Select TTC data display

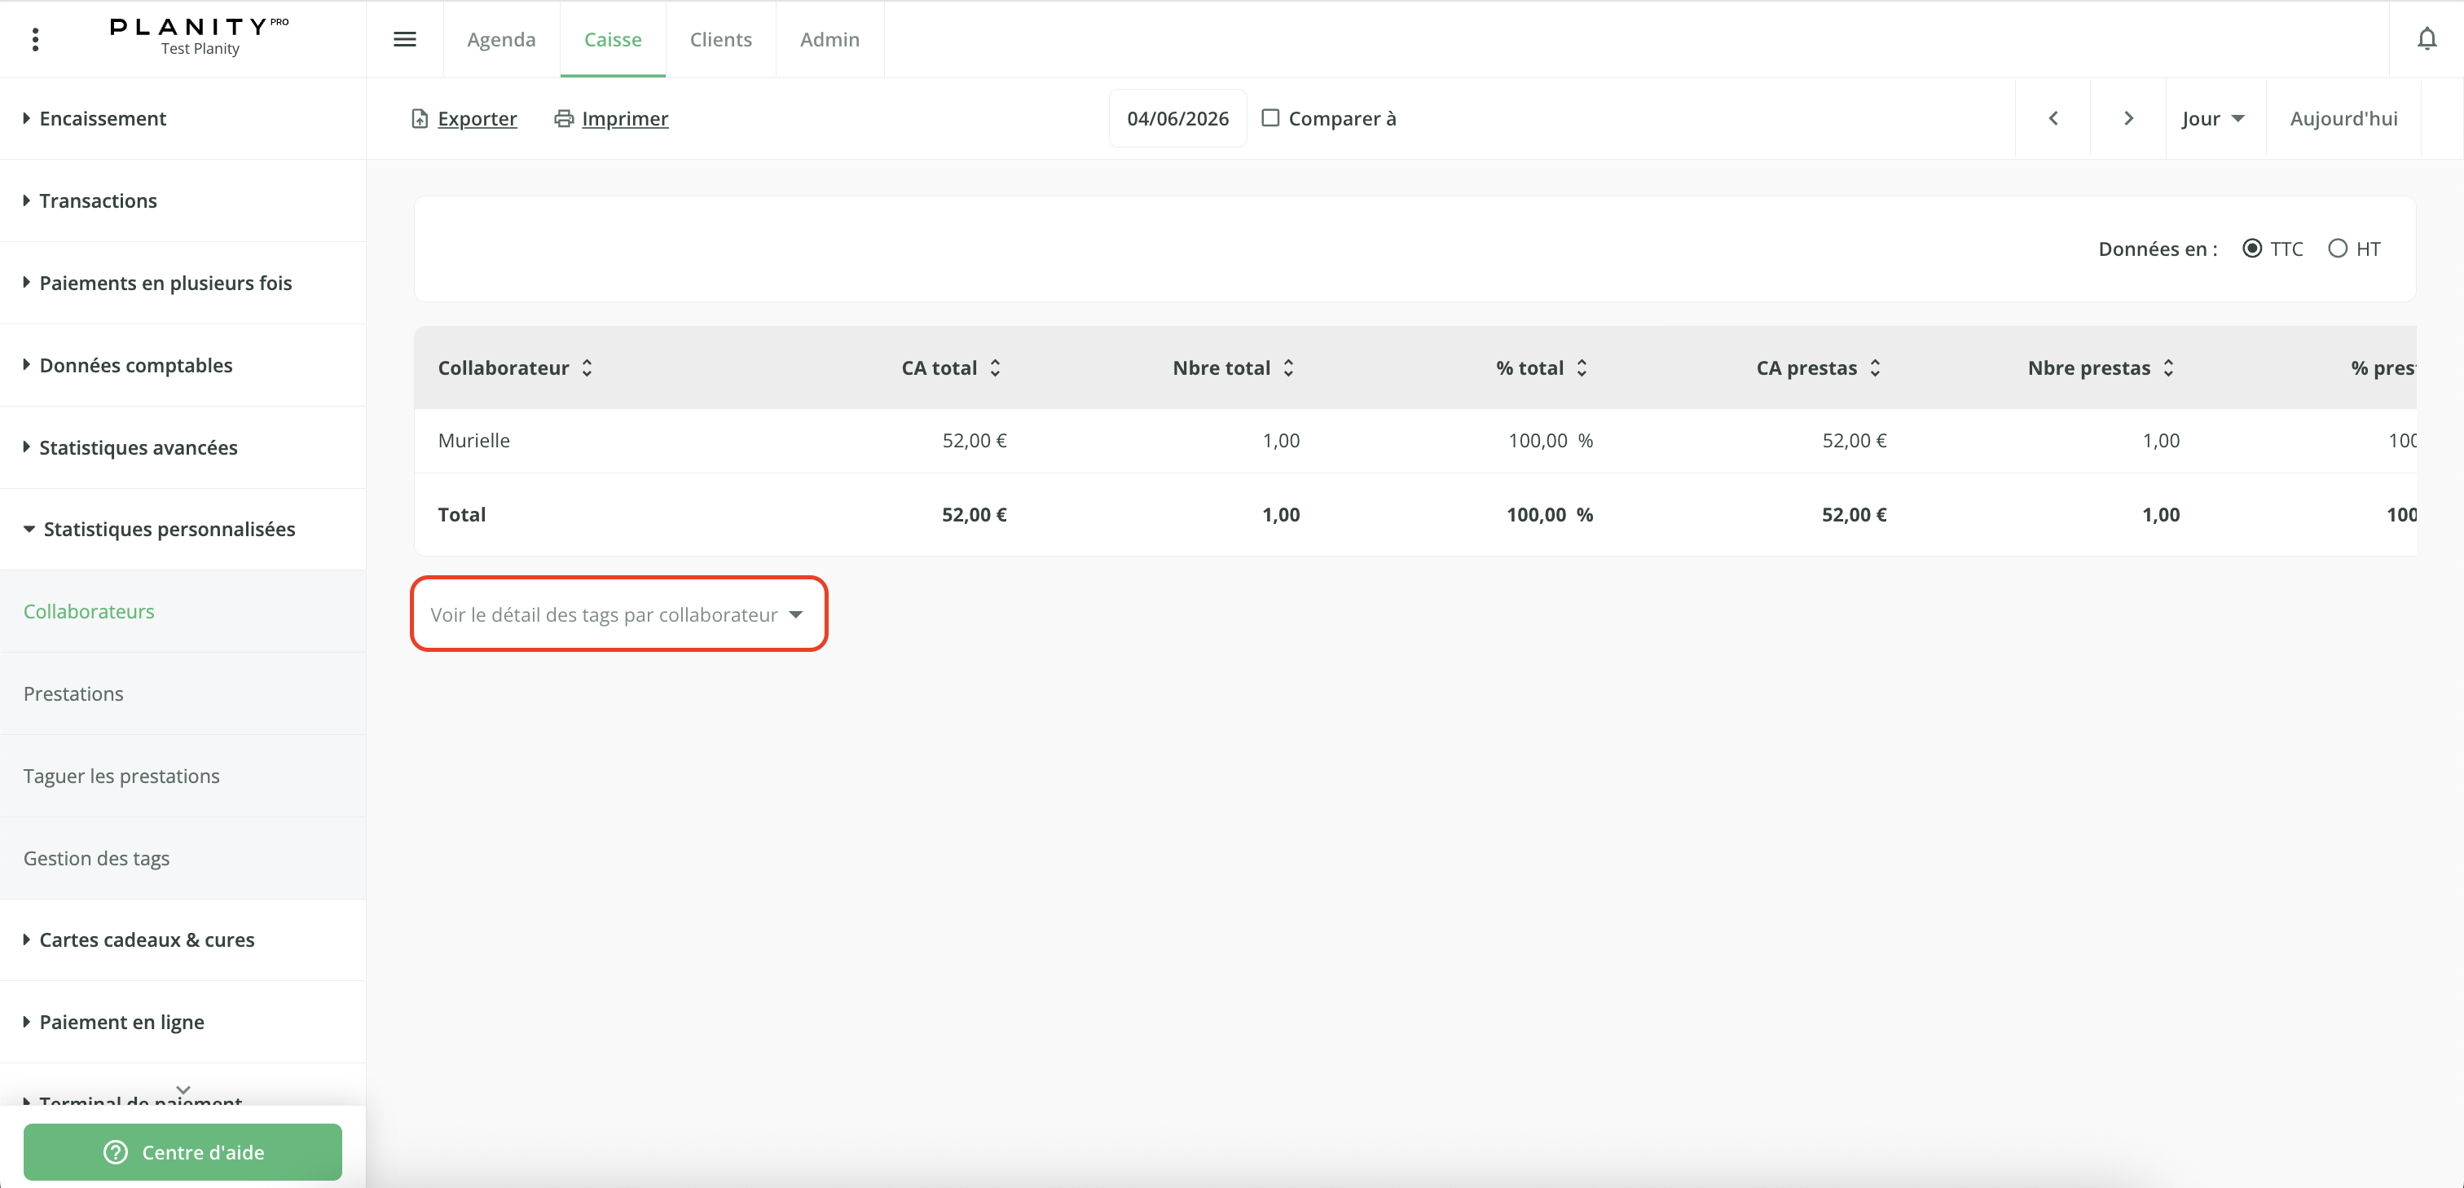click(2251, 249)
